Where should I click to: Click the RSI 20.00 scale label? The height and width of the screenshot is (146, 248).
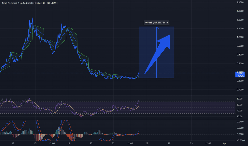(x=239, y=117)
